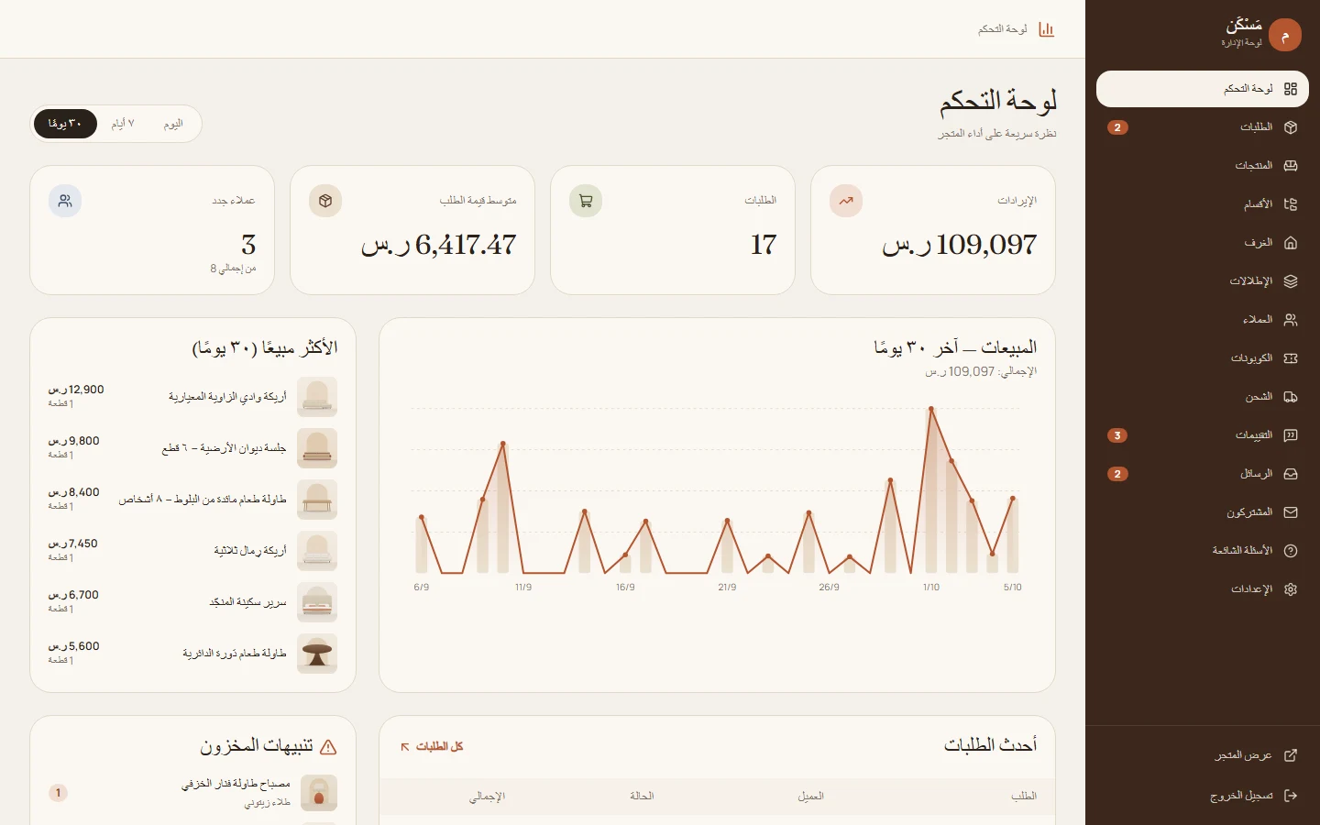Open الإطلالات layers icon in sidebar
The width and height of the screenshot is (1320, 825).
1291,281
